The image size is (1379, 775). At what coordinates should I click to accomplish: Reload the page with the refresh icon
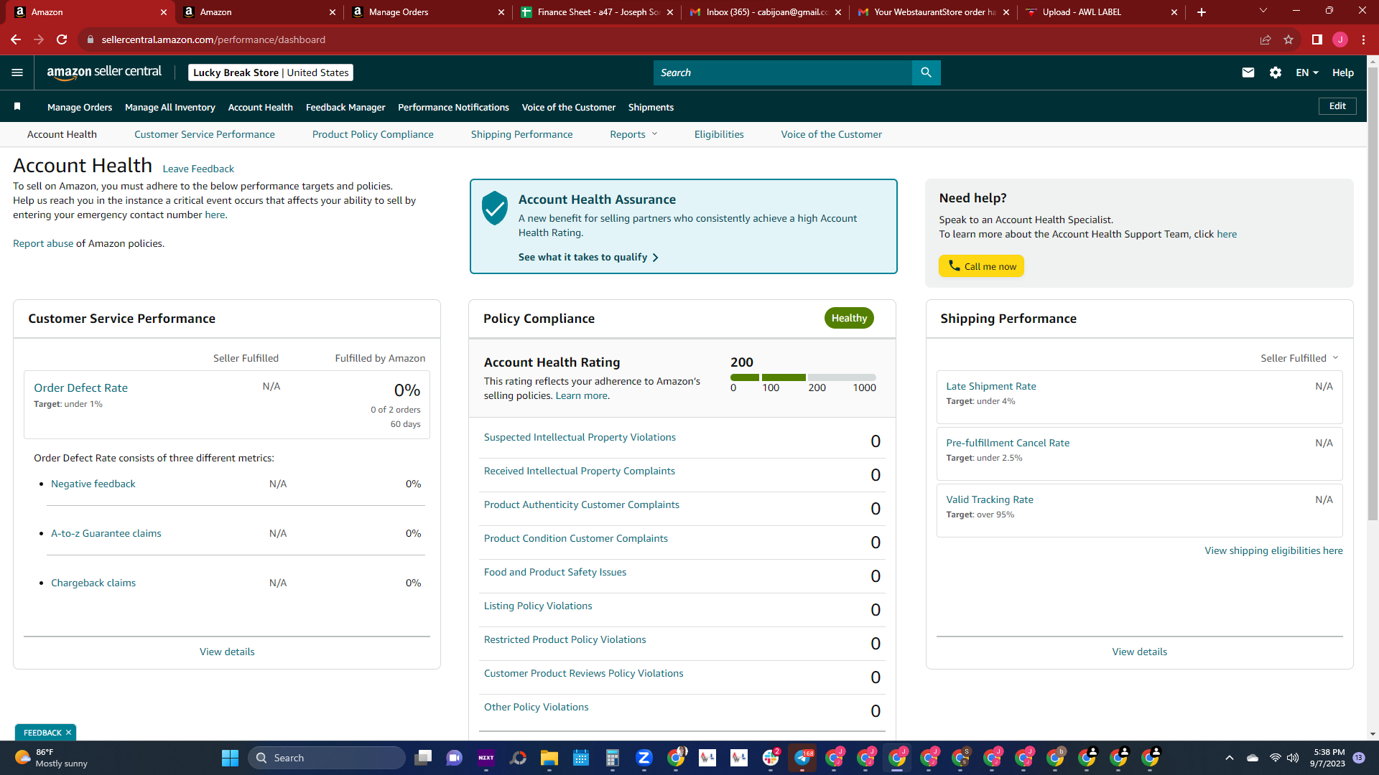[x=62, y=39]
